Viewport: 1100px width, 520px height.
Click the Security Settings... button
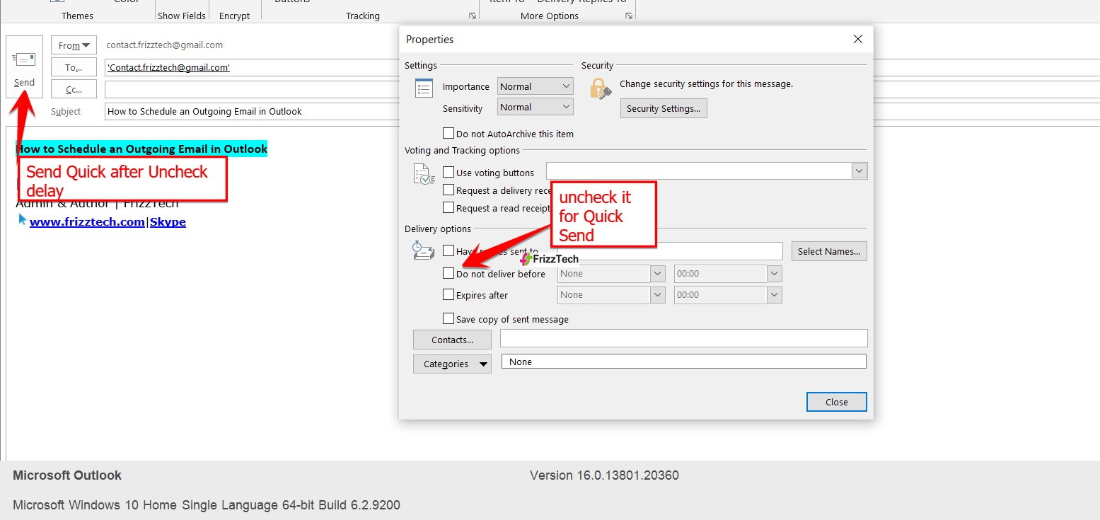click(664, 108)
